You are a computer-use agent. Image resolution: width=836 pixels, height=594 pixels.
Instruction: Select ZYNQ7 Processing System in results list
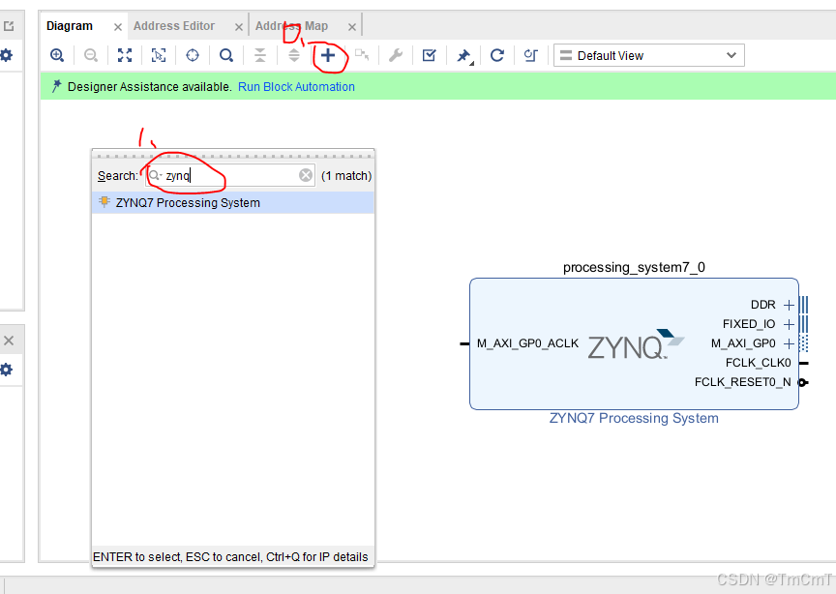(233, 202)
